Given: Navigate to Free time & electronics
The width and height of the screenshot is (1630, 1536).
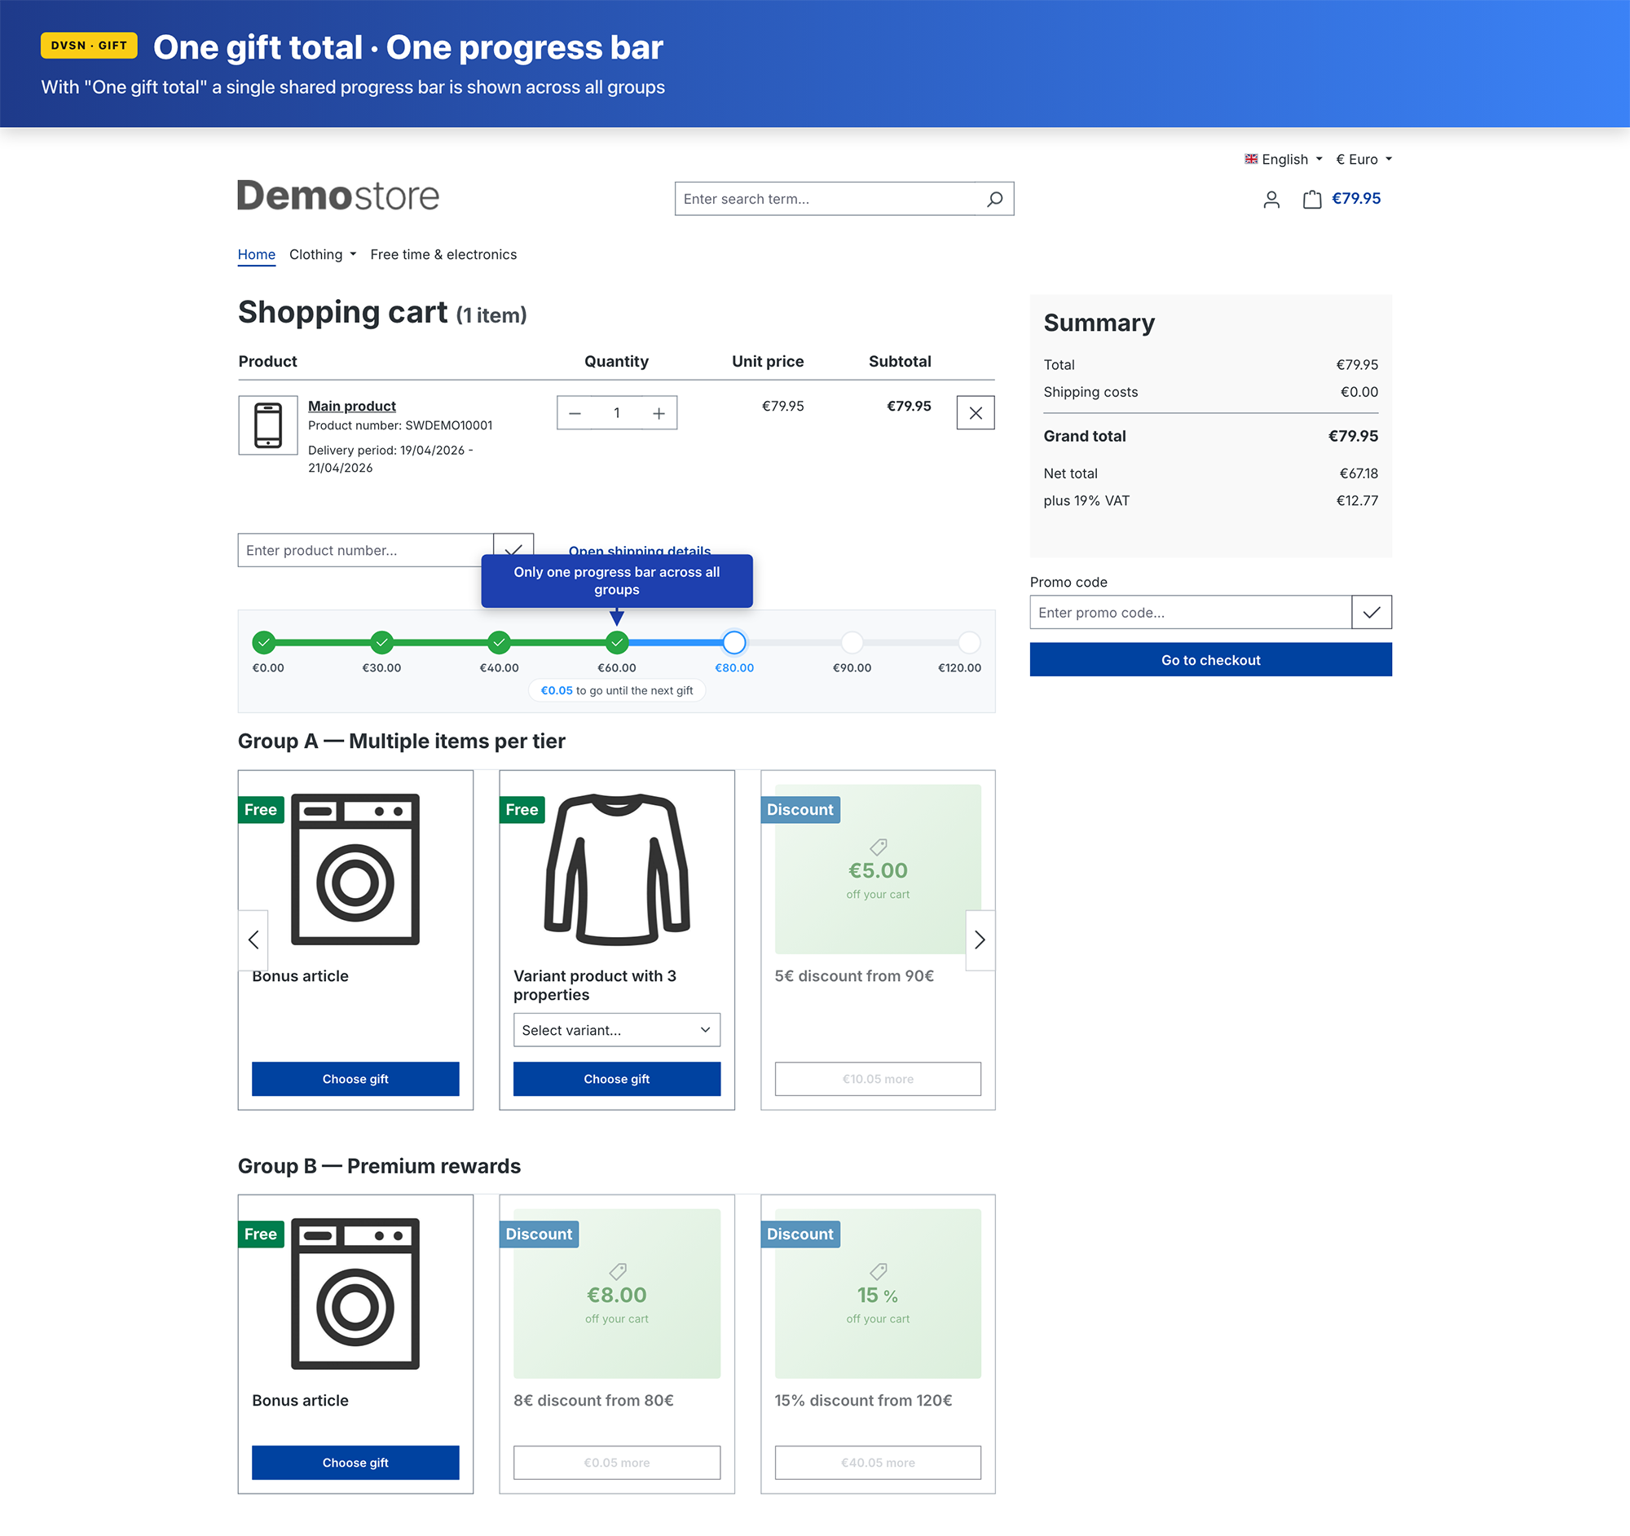Looking at the screenshot, I should [x=443, y=255].
